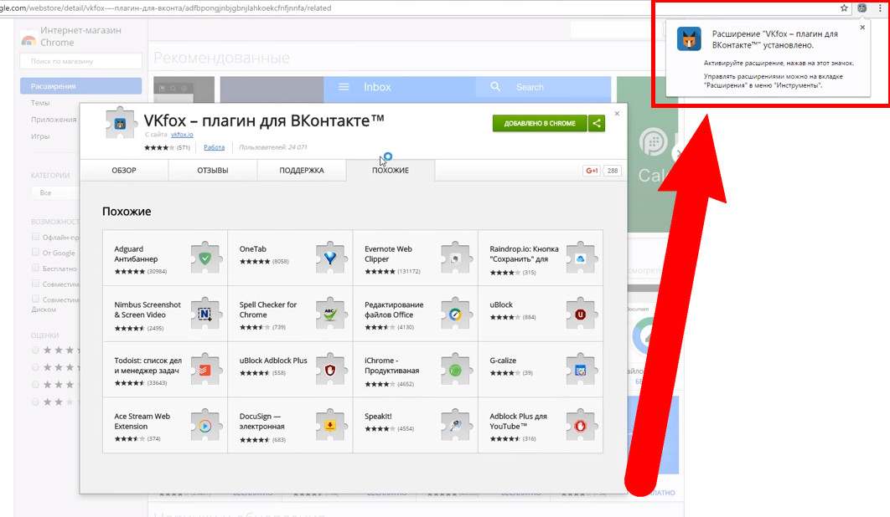Select the OneTab extension icon
Viewport: 890px width, 517px height.
[331, 258]
